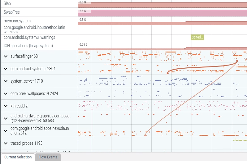Open the Current Selection tab
Viewport: 247px width, 164px height.
(18, 157)
